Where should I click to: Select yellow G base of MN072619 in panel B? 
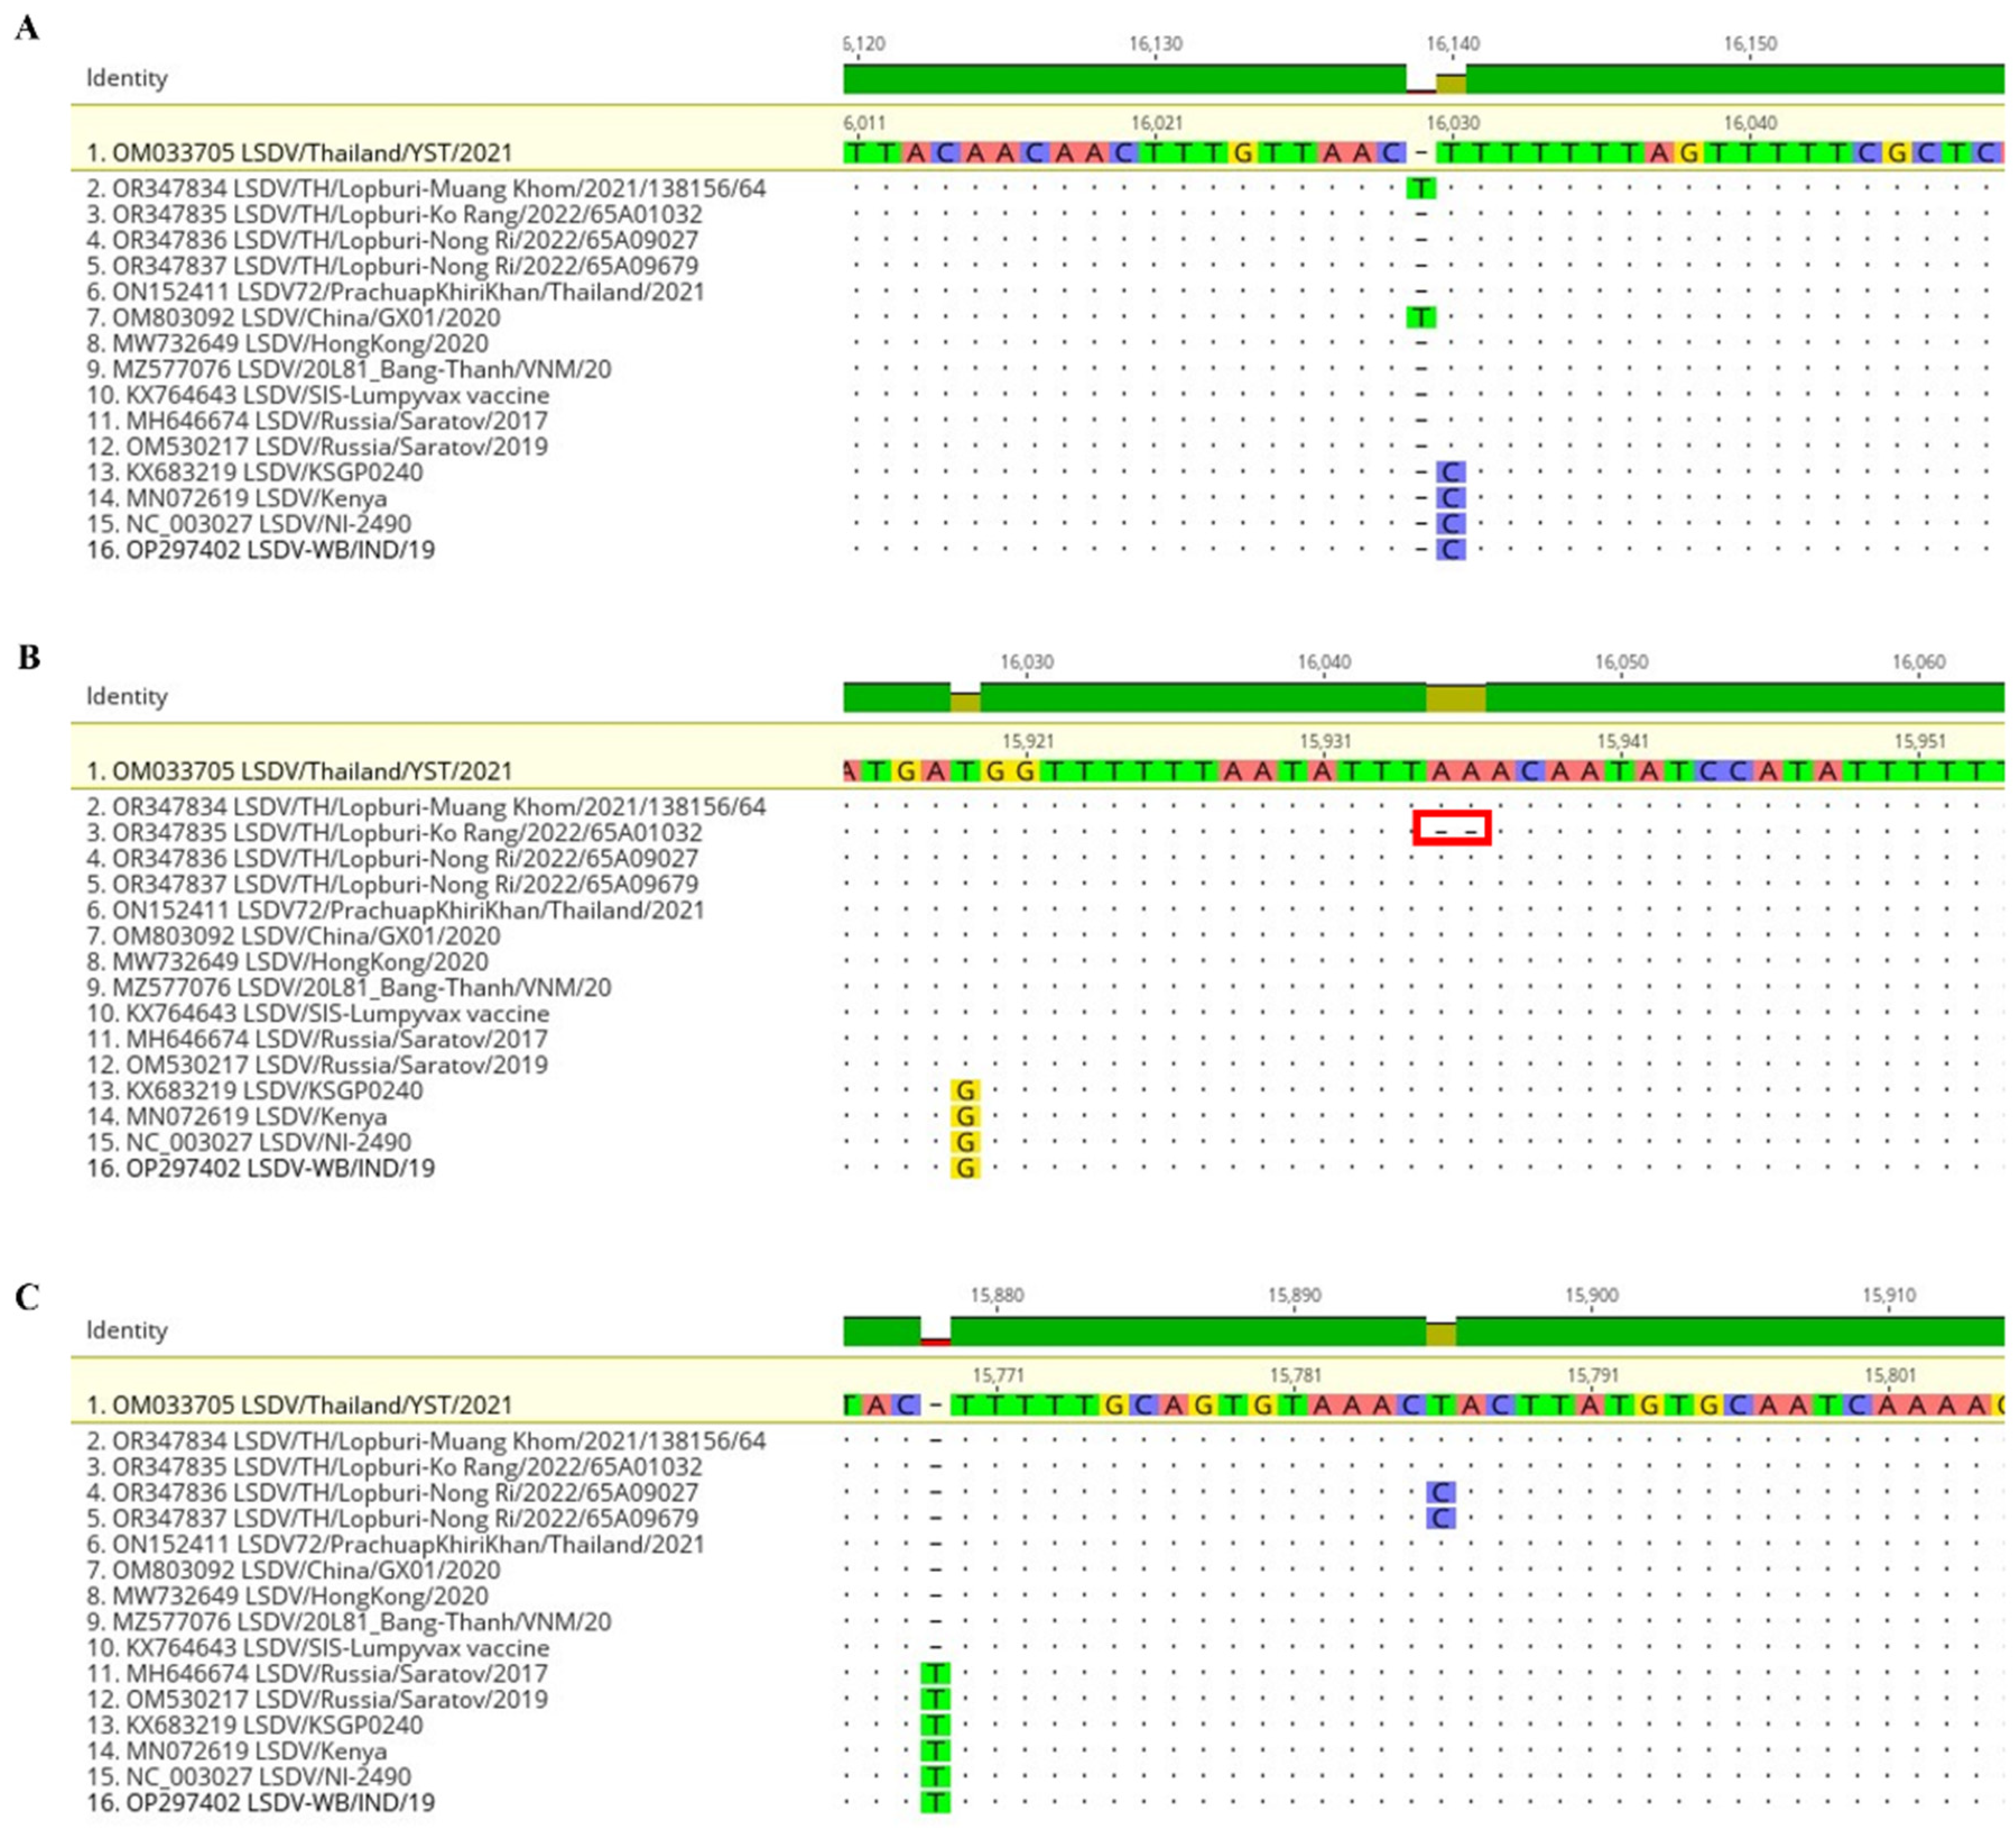pos(965,1117)
